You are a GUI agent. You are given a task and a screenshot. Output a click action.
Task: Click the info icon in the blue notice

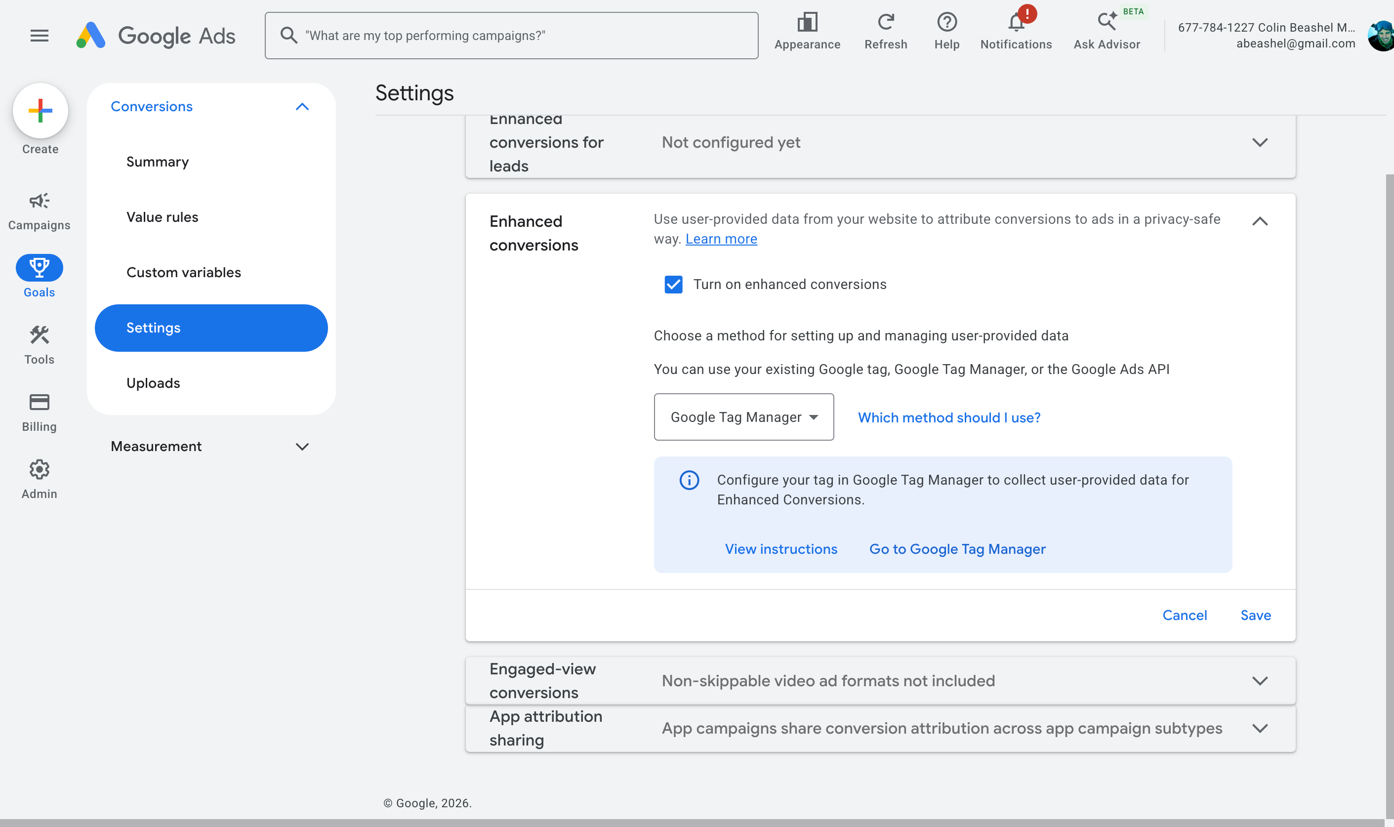tap(689, 480)
